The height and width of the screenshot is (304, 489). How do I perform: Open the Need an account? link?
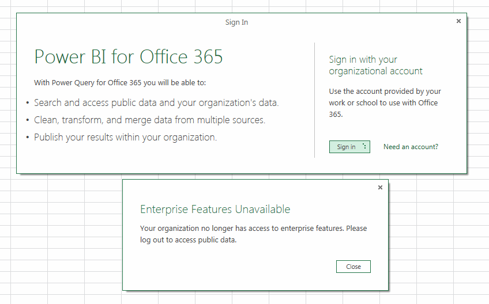pyautogui.click(x=411, y=147)
